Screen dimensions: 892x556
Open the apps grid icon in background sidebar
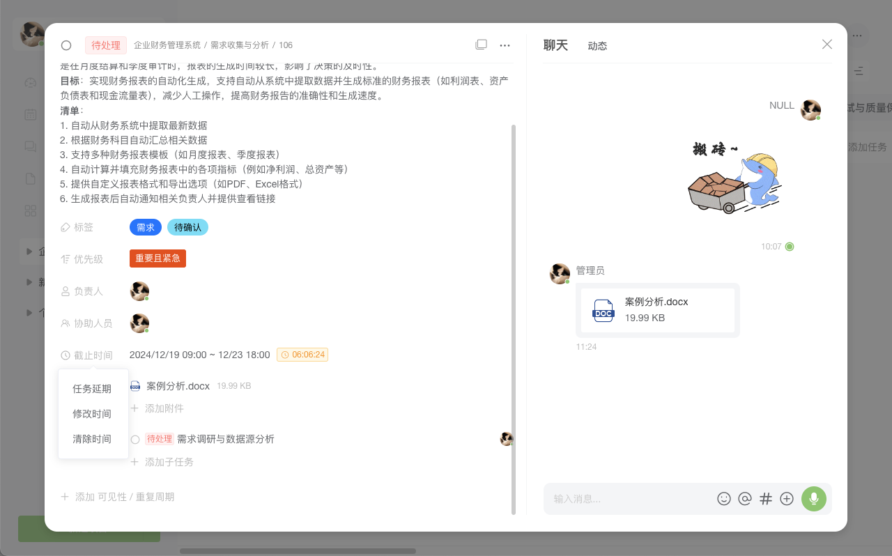[x=31, y=210]
